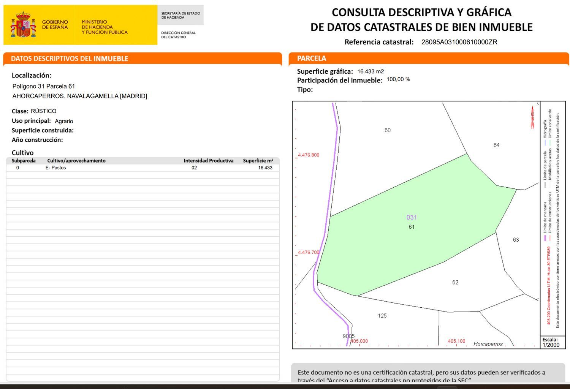Click parcel 125 on the map

pos(382,316)
